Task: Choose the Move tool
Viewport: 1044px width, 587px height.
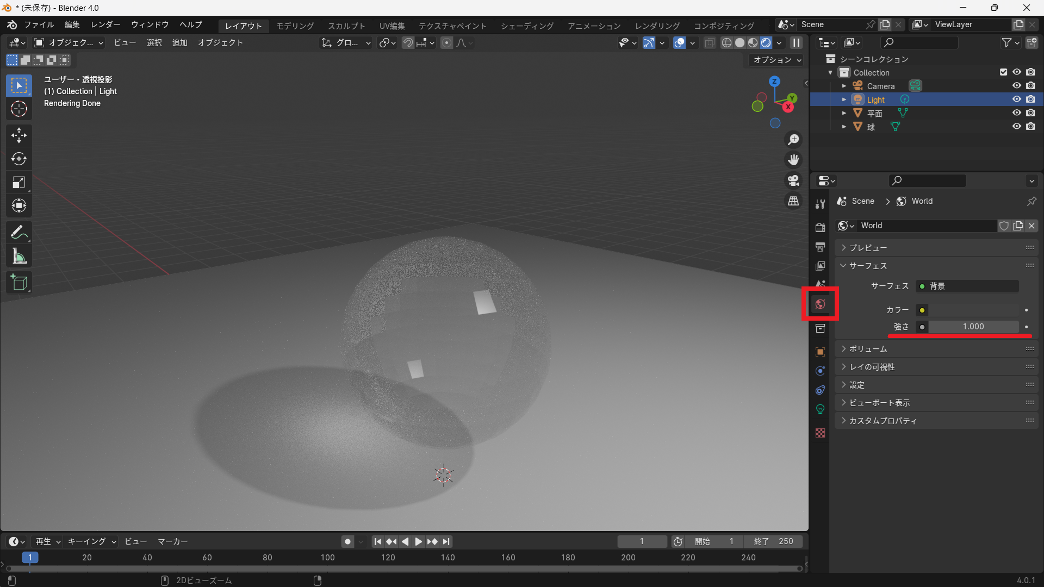Action: 19,135
